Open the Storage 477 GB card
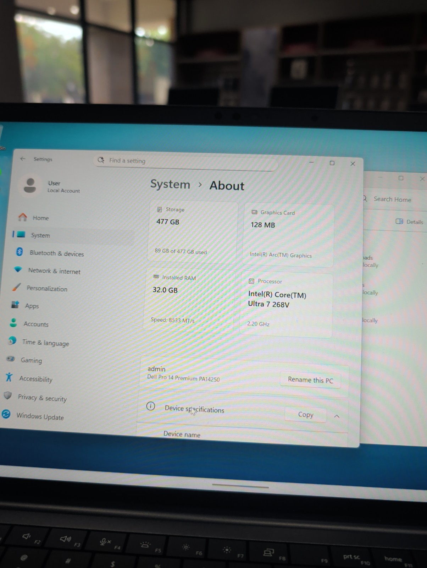 pos(193,231)
